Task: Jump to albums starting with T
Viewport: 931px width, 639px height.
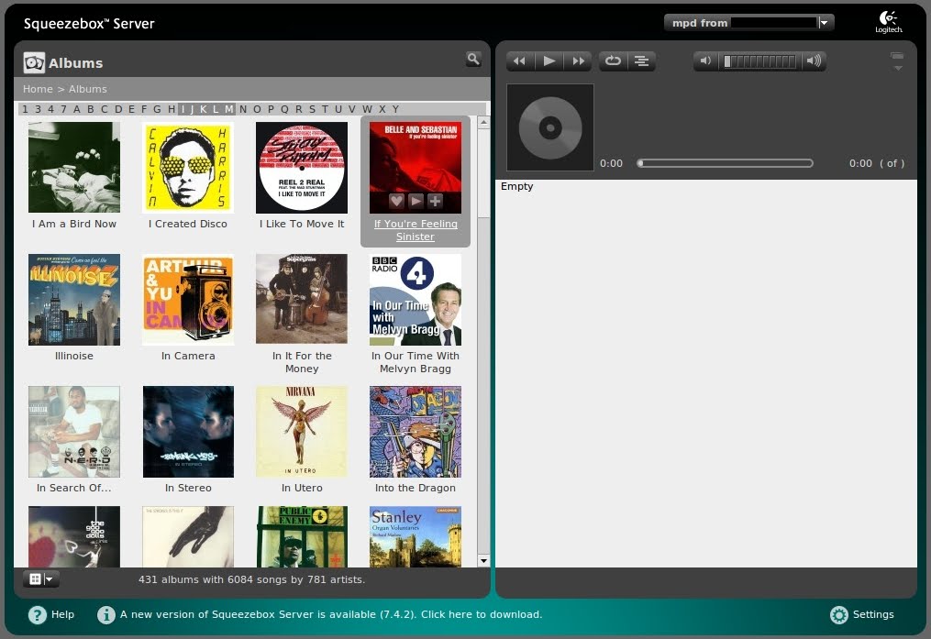Action: [x=325, y=109]
